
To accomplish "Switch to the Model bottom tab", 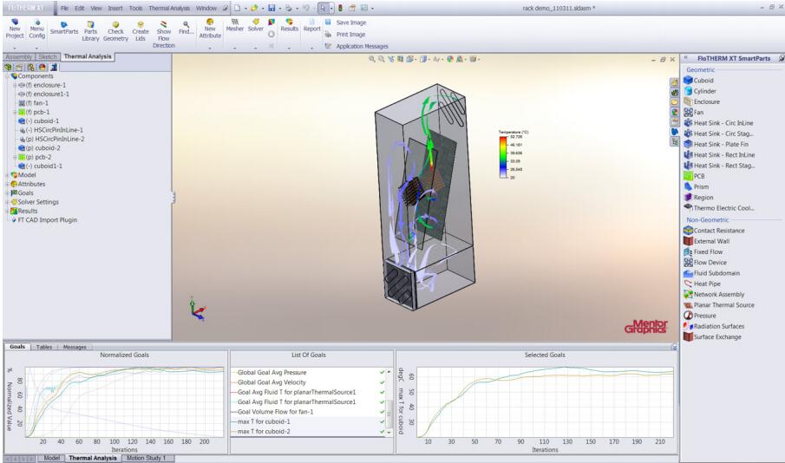I will click(x=51, y=458).
